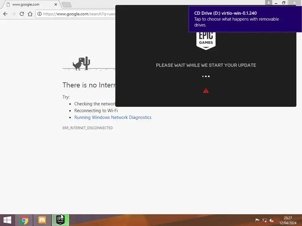Open Action Center flag in tray
This screenshot has height=226, width=302.
click(x=257, y=220)
